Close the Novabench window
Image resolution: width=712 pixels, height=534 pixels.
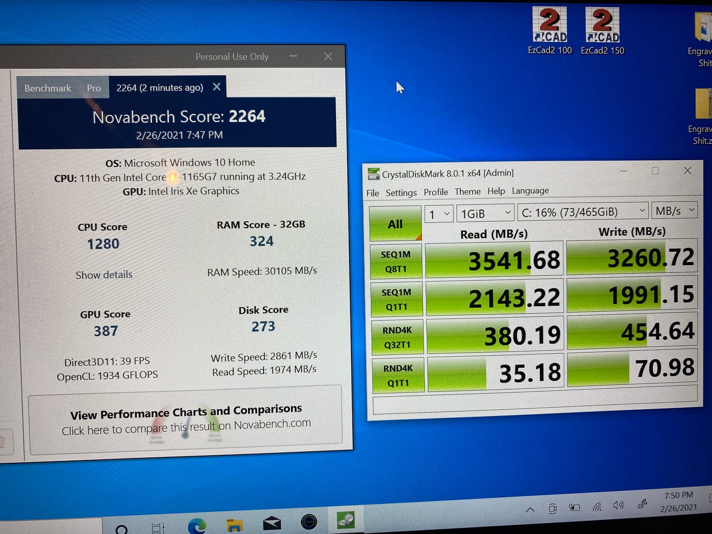[328, 56]
